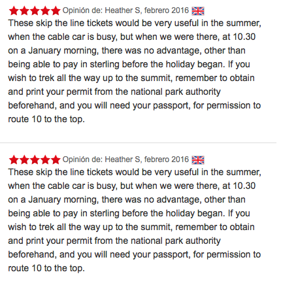This screenshot has height=285, width=281.
Task: Click the third red star in bottom review
Action: click(35, 159)
